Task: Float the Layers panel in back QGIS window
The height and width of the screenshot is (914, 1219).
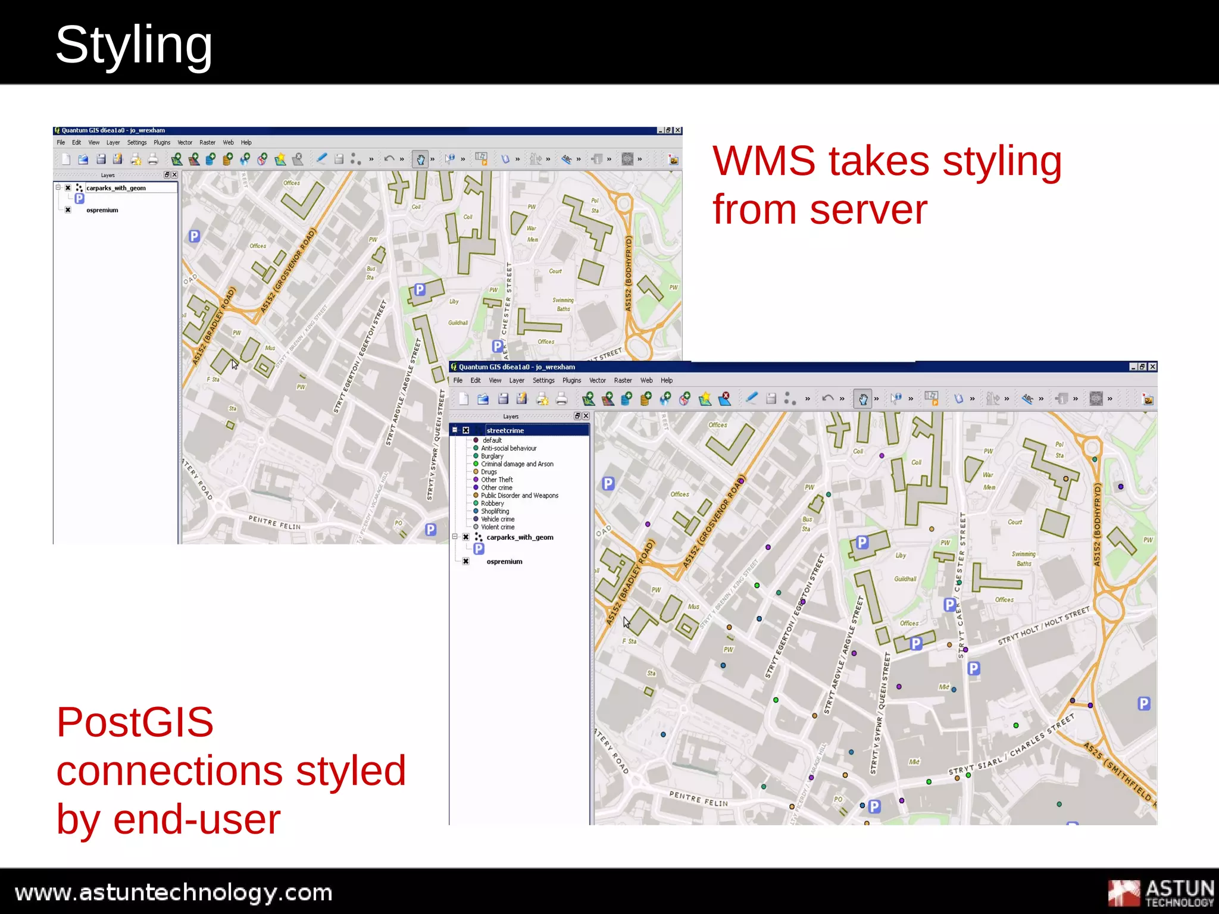Action: coord(167,175)
